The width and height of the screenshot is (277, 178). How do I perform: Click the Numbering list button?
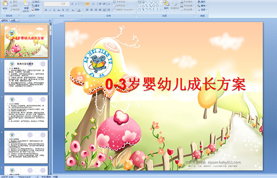94,4
